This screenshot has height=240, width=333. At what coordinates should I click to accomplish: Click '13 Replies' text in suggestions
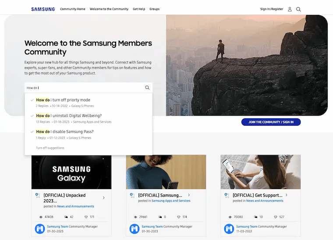tap(43, 122)
